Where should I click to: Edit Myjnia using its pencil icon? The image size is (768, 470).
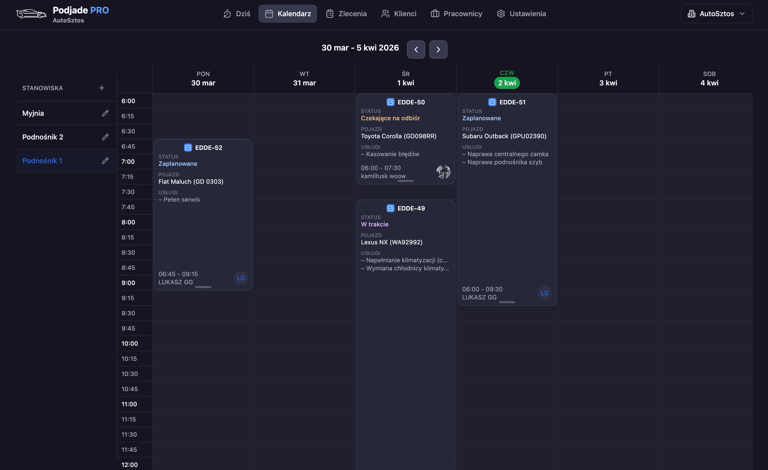[x=105, y=113]
